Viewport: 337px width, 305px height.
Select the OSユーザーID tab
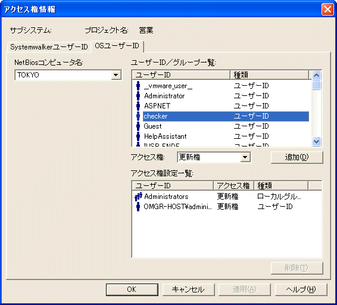[117, 46]
